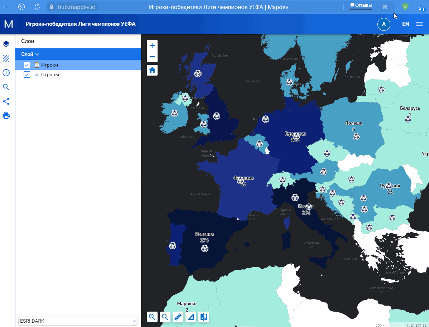Activate the area measurement tool
Image resolution: width=429 pixels, height=327 pixels.
pos(191,317)
